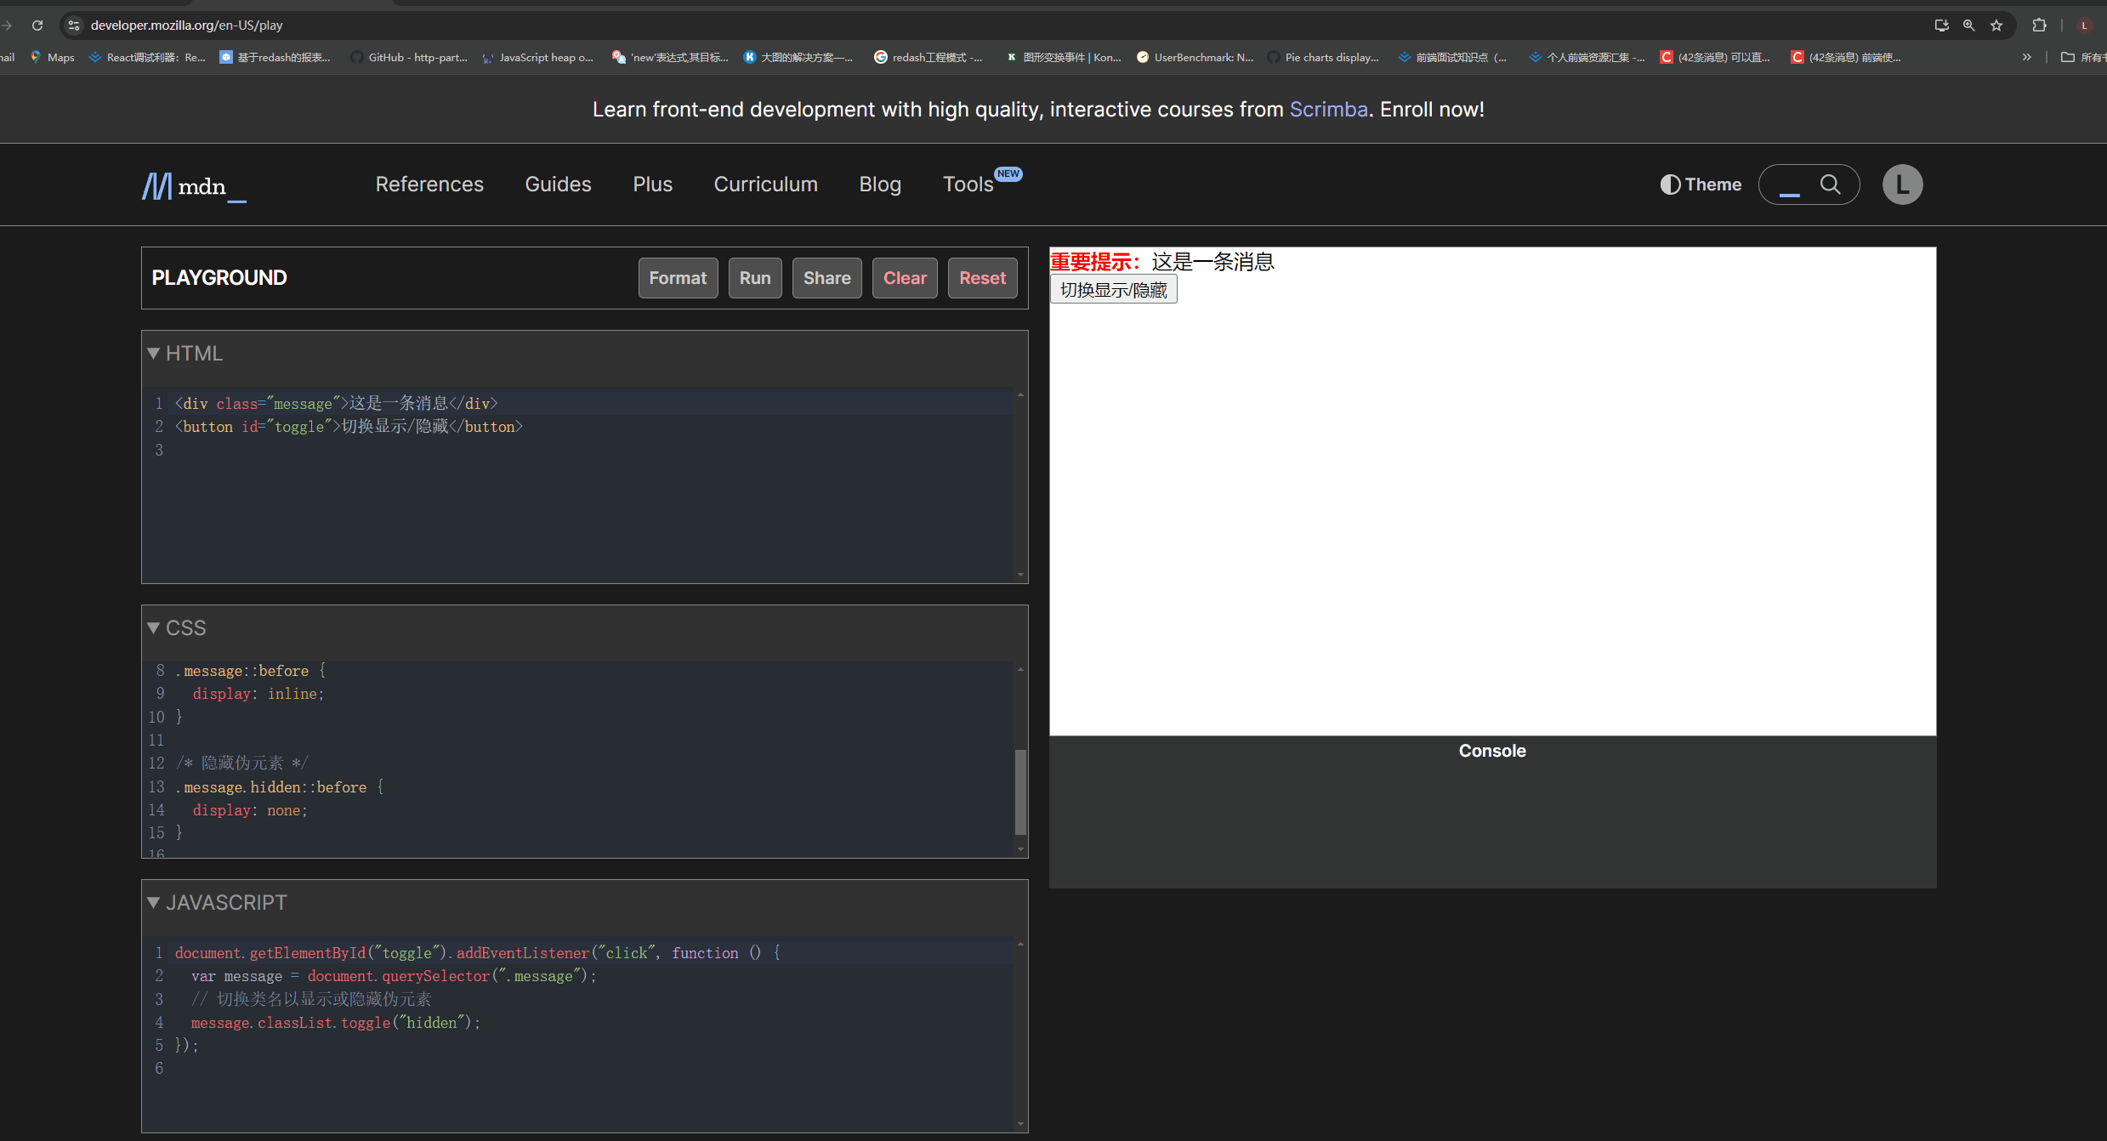Open the browser extensions puzzle icon
The width and height of the screenshot is (2107, 1141).
point(2039,26)
